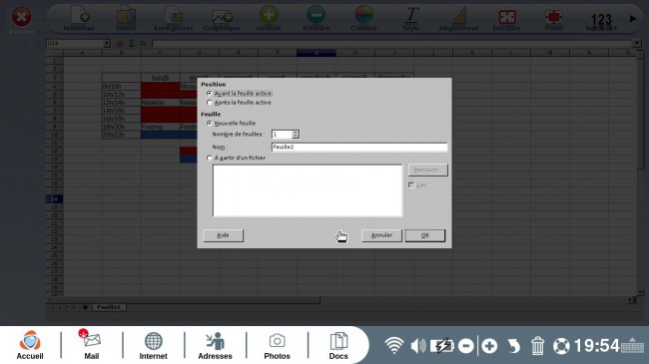
Task: Launch Internet from the bottom bar
Action: pos(153,345)
